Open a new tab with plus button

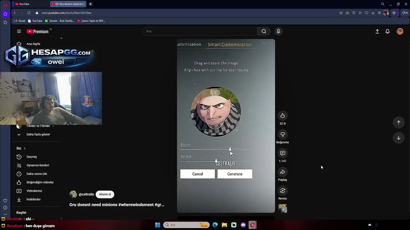90,4
